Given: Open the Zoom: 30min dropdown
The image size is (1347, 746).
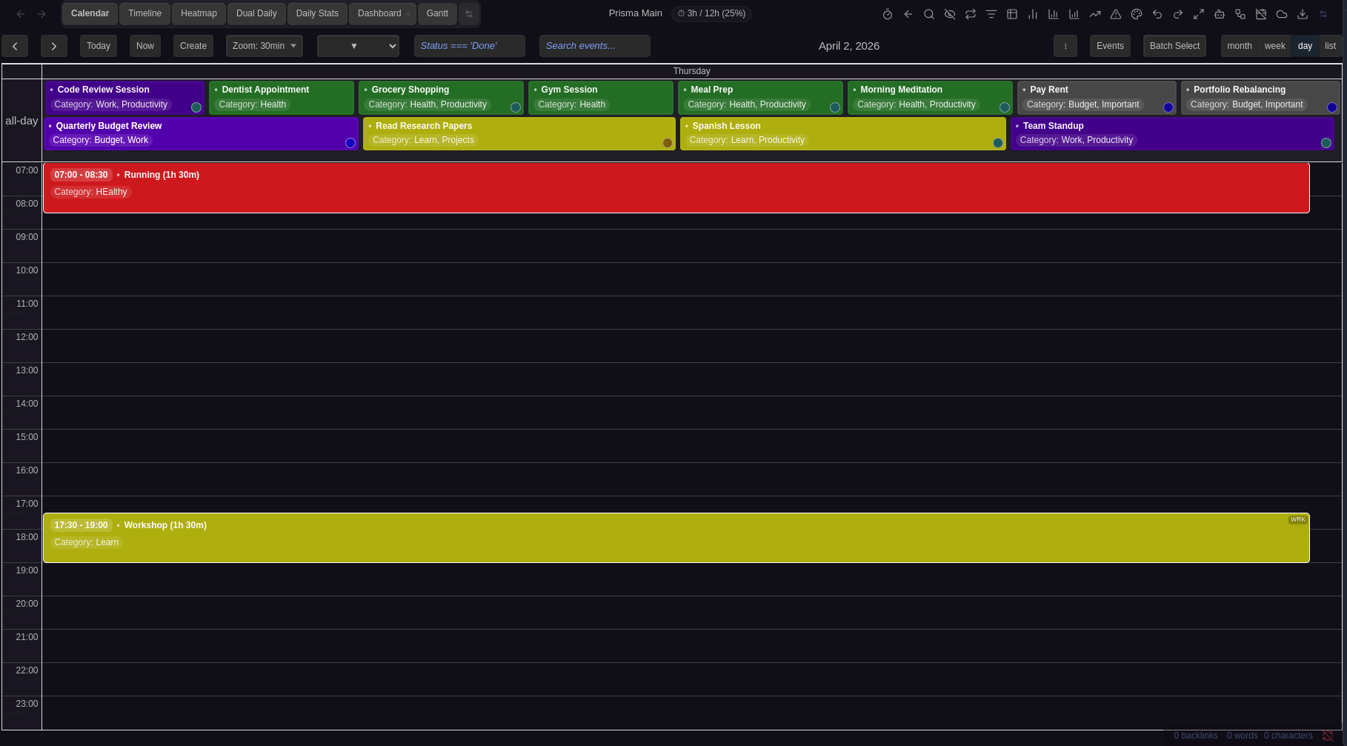Looking at the screenshot, I should pyautogui.click(x=264, y=45).
